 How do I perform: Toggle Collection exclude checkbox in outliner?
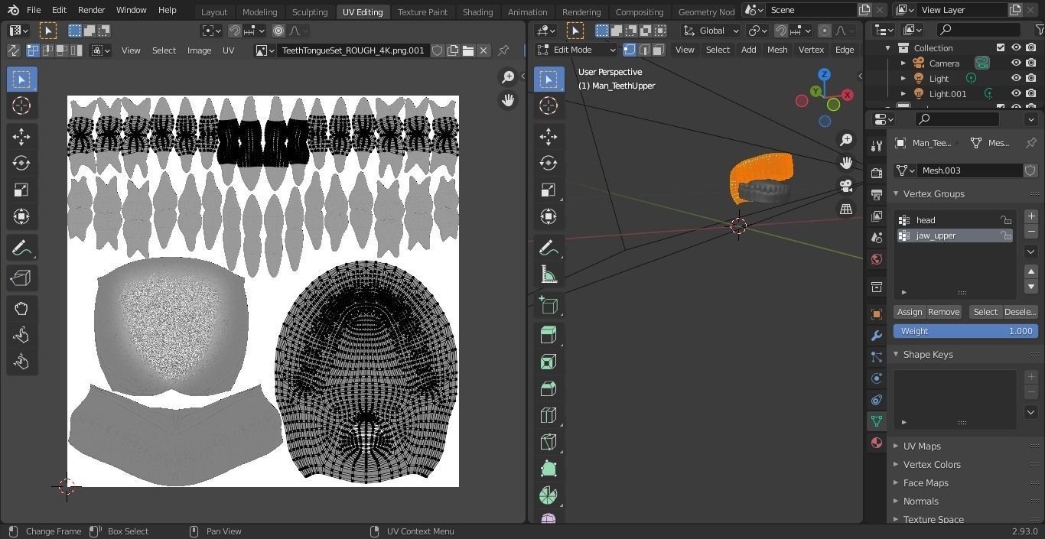click(1000, 47)
